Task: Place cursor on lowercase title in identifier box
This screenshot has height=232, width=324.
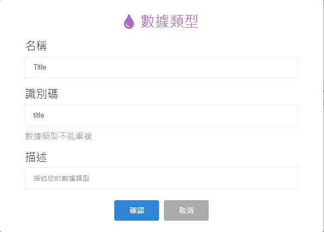Action: coord(39,115)
